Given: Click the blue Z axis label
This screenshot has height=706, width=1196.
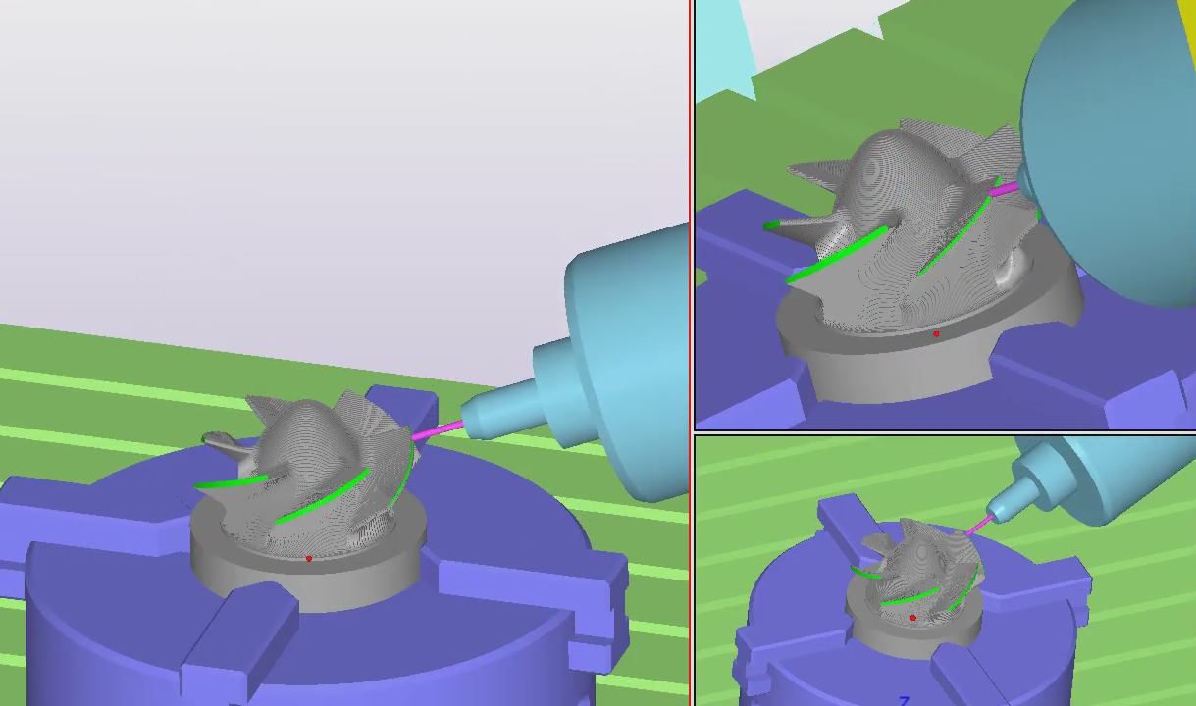Looking at the screenshot, I should tap(905, 700).
